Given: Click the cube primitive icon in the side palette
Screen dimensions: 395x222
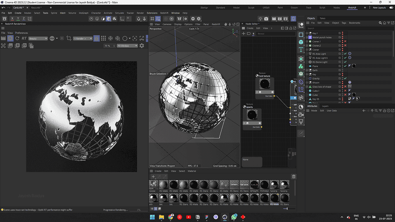Looking at the screenshot, I should tap(301, 42).
